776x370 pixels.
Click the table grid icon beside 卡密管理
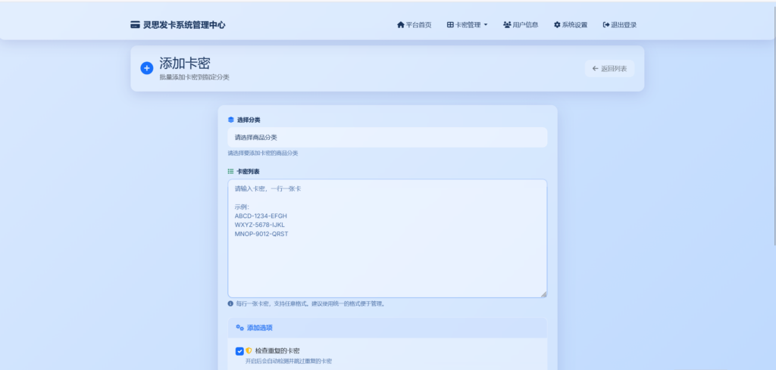[x=450, y=25]
